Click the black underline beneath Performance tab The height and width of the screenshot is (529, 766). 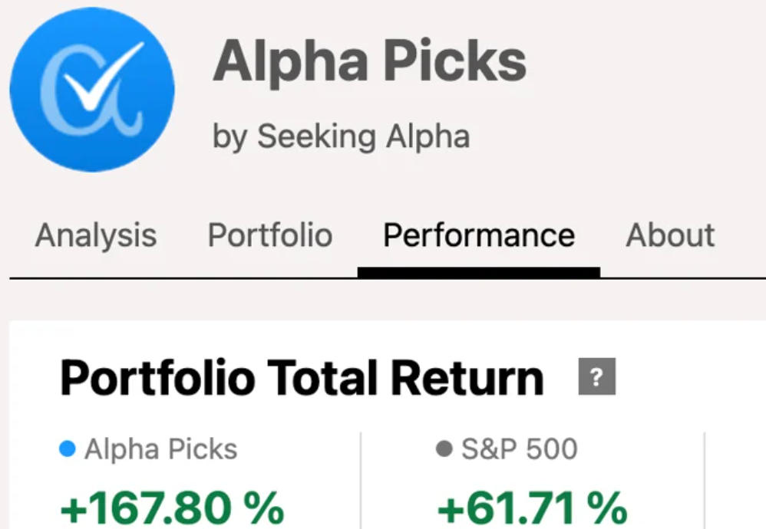pyautogui.click(x=479, y=272)
